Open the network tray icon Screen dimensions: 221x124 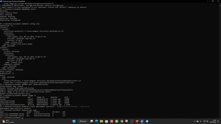[204, 121]
